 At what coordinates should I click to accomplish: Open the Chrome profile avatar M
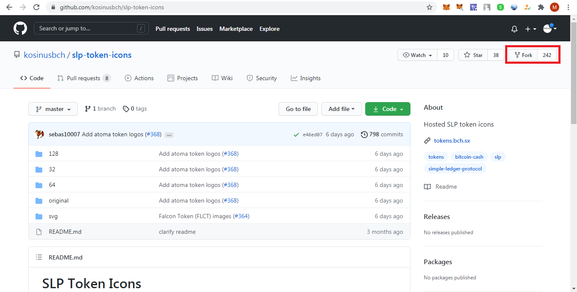pyautogui.click(x=555, y=7)
